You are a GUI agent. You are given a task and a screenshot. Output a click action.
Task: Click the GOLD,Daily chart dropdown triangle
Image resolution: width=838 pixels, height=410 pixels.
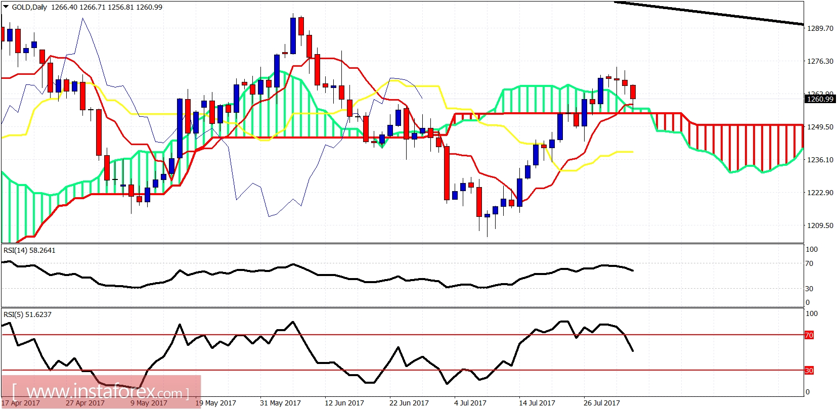6,7
